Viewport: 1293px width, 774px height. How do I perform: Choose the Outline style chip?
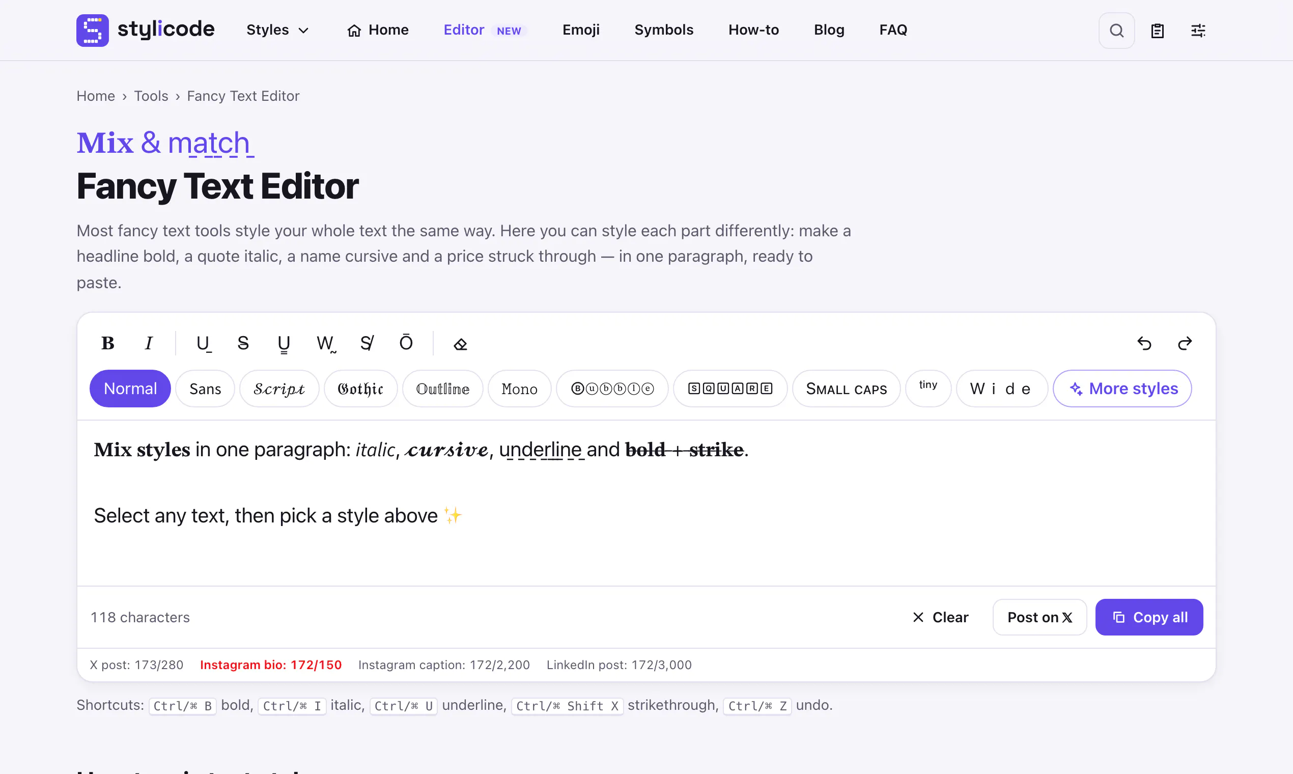443,389
